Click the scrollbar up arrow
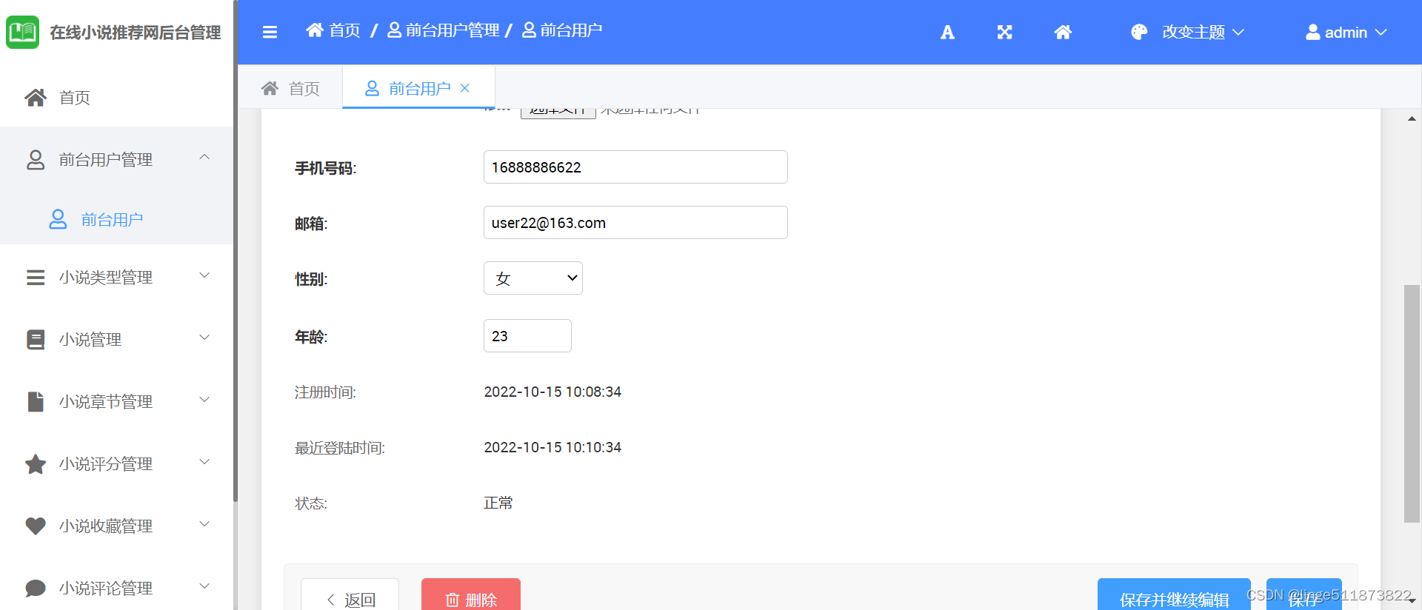Viewport: 1422px width, 610px height. tap(1412, 118)
